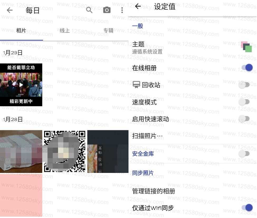Go back from the 设定值 settings screen

138,6
